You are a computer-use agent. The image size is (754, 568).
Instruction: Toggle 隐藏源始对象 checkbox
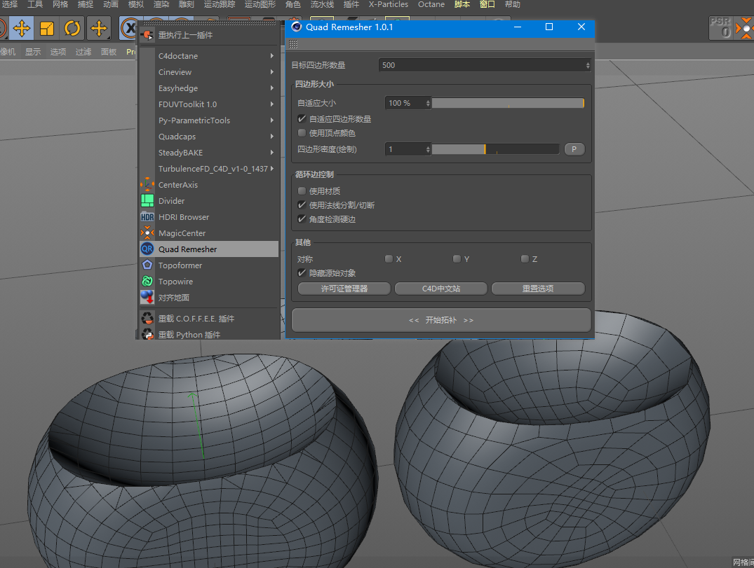(x=302, y=272)
